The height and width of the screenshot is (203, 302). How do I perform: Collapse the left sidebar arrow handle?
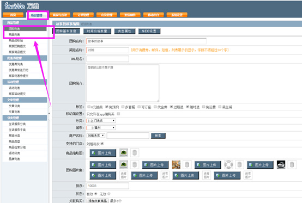click(49, 113)
